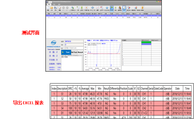
Task: Click the Result button
Action: [x=80, y=52]
